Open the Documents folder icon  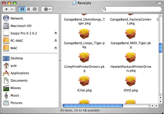(6, 80)
